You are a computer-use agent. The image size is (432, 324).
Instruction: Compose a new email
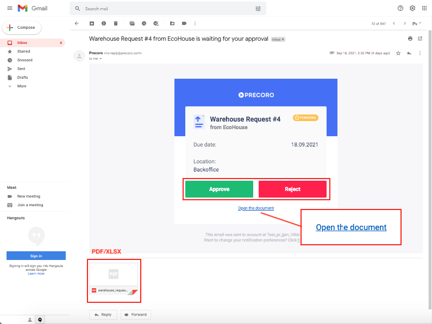22,28
